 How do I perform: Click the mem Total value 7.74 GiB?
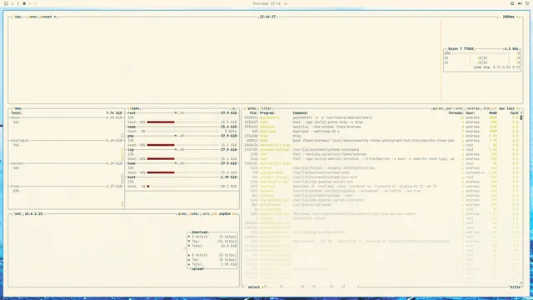click(114, 113)
